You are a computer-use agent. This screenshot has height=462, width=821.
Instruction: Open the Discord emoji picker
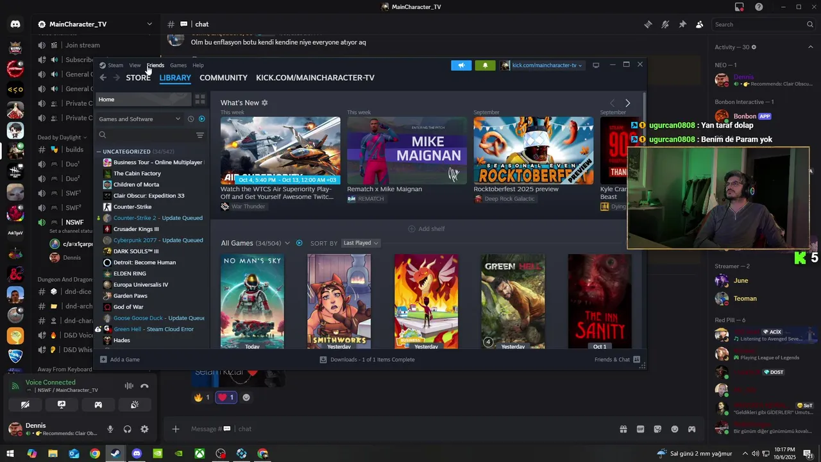pyautogui.click(x=675, y=429)
